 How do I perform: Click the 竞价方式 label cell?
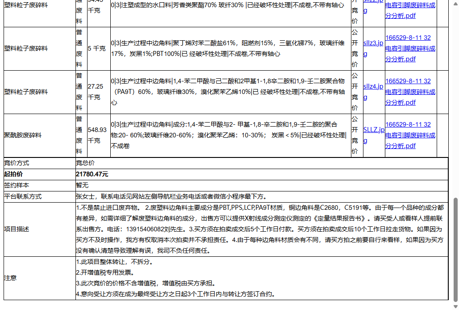40,163
